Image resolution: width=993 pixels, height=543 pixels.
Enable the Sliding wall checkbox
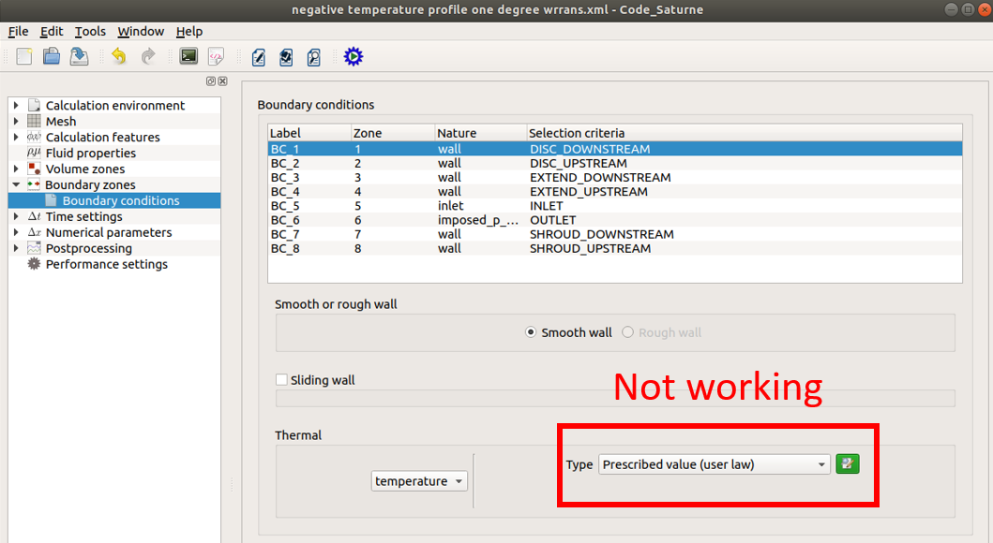pos(281,380)
